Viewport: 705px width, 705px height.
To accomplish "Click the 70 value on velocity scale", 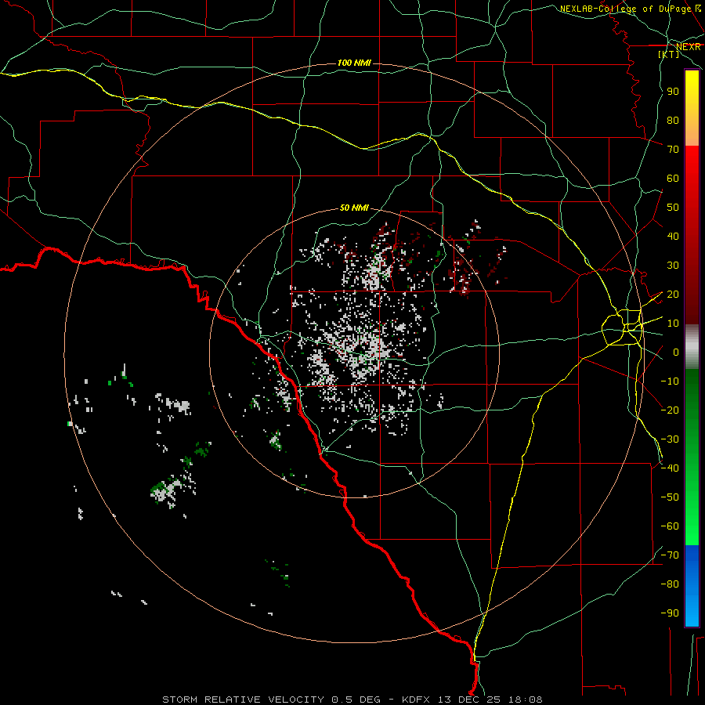I will pyautogui.click(x=673, y=150).
